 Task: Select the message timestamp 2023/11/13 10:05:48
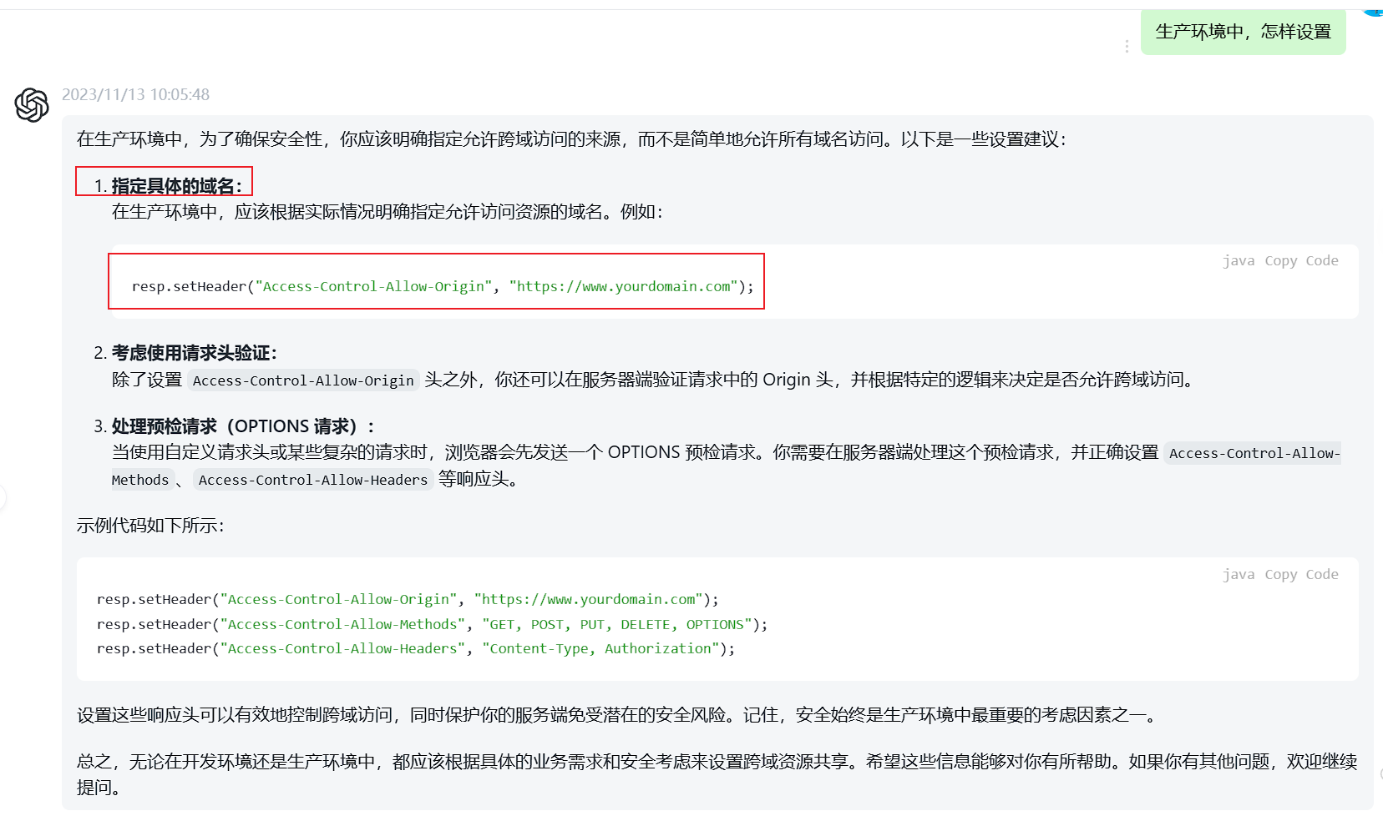pos(138,94)
